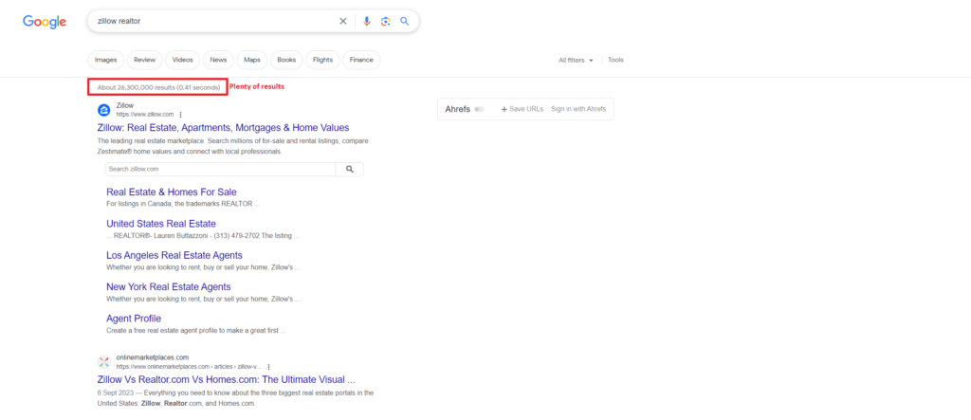The width and height of the screenshot is (971, 420).
Task: Click the plus icon for Save URLs
Action: (504, 109)
